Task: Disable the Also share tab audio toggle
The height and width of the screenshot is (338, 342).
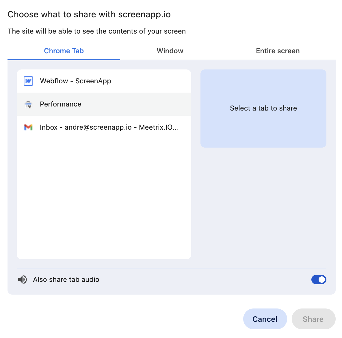Action: point(319,280)
